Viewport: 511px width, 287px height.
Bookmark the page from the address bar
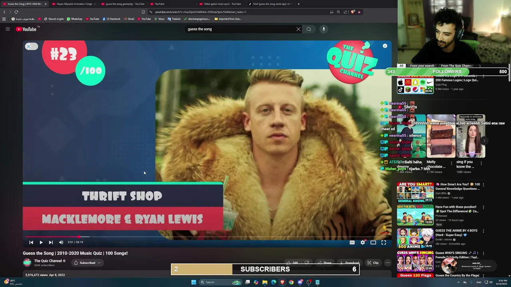point(143,12)
